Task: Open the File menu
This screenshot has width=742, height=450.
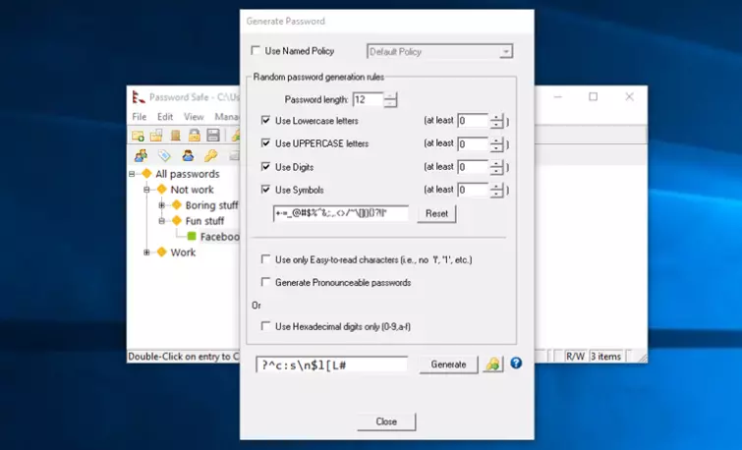Action: click(140, 117)
